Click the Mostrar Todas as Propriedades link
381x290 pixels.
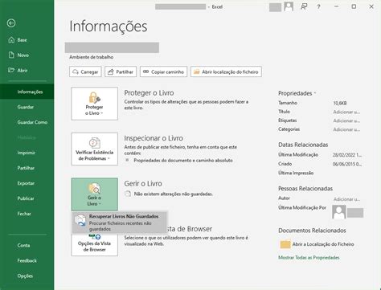[x=309, y=258]
